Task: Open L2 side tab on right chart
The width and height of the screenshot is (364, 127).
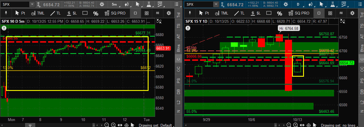Action: click(362, 102)
